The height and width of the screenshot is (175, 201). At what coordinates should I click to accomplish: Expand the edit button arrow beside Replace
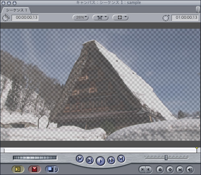[56, 169]
